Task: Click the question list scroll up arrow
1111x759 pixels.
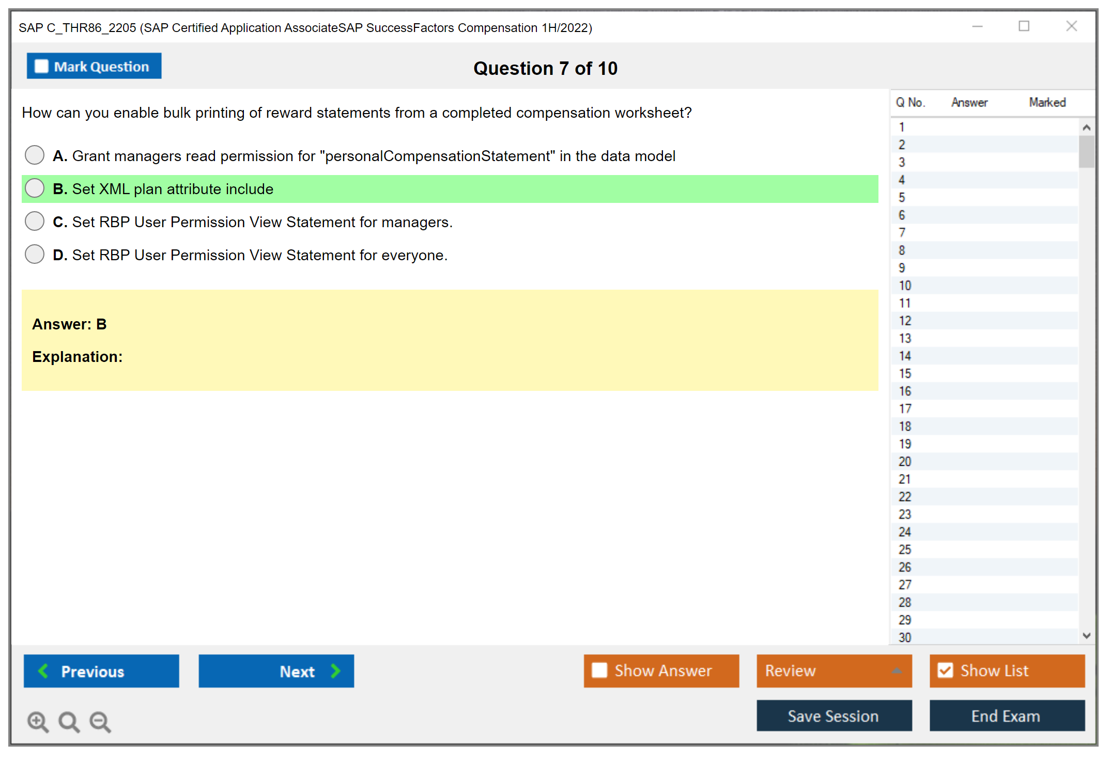Action: point(1086,128)
